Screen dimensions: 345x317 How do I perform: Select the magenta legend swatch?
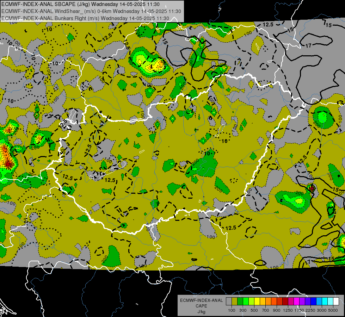[297, 301]
